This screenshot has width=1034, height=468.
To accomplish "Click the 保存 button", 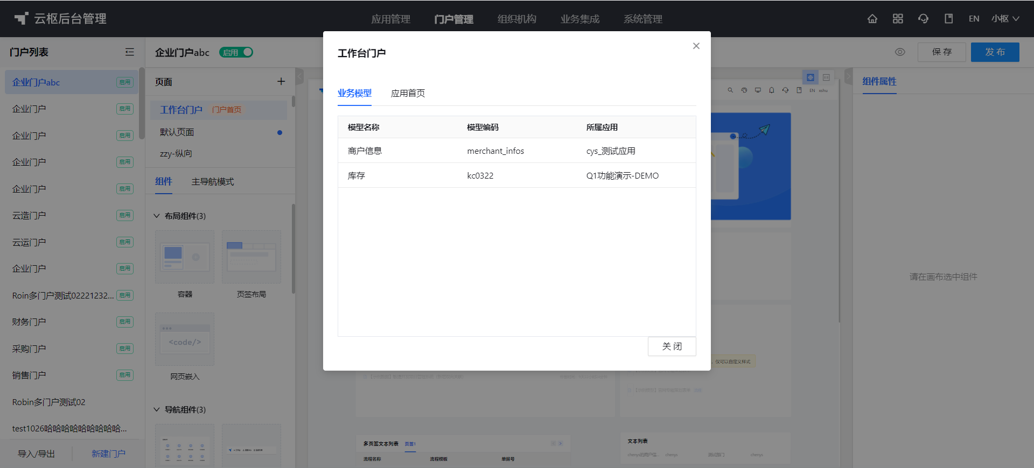I will (941, 52).
